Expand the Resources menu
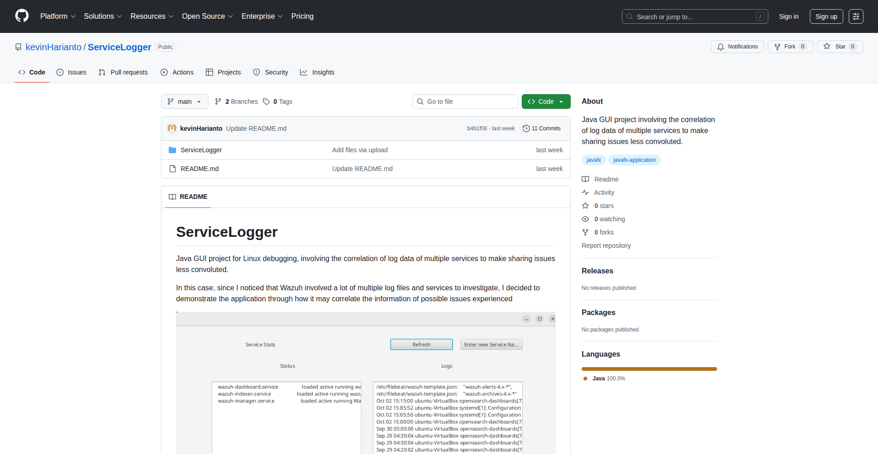This screenshot has width=878, height=454. pyautogui.click(x=152, y=16)
